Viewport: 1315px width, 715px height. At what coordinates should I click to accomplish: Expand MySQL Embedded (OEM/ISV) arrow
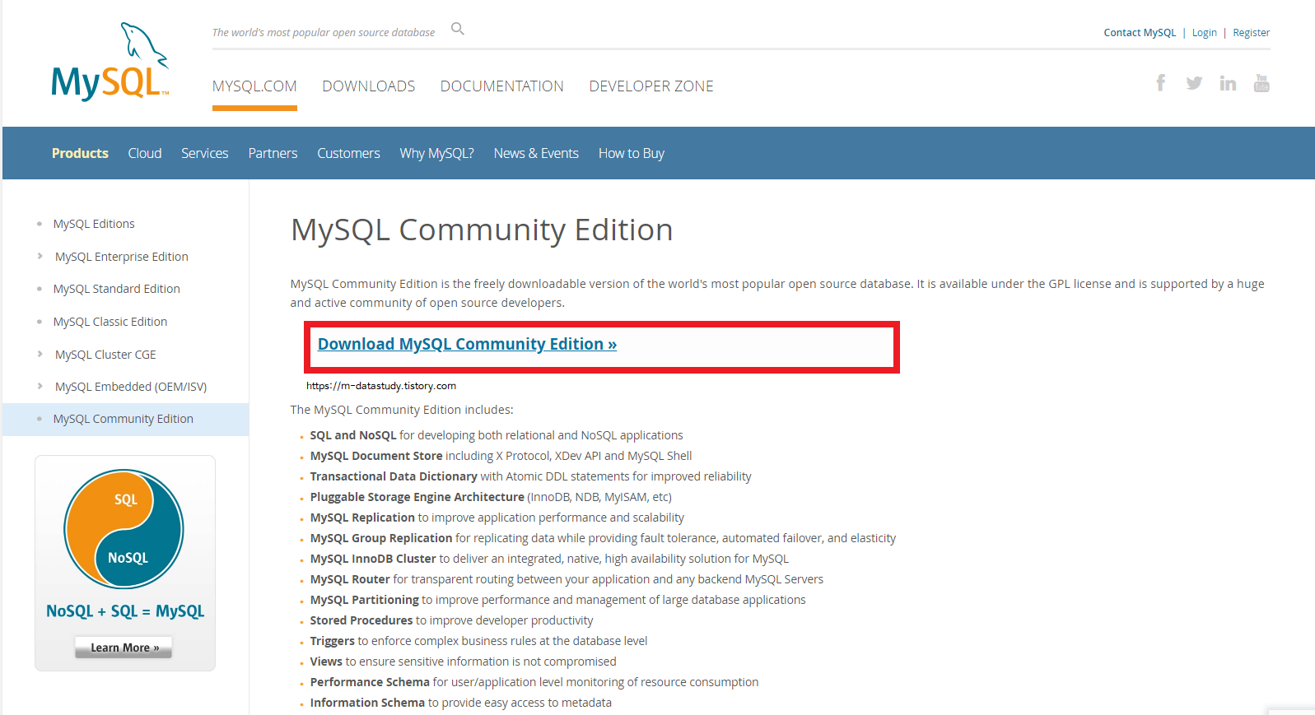click(x=40, y=386)
